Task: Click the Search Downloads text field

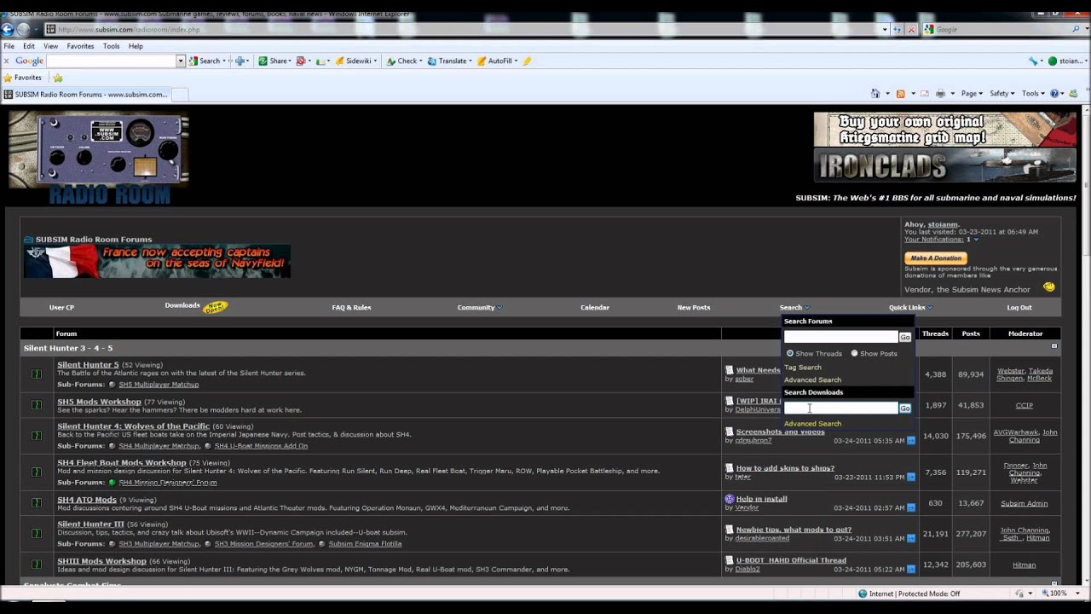Action: pos(840,408)
